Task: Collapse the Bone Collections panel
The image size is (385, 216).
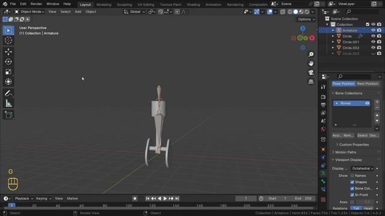Action: coord(347,94)
